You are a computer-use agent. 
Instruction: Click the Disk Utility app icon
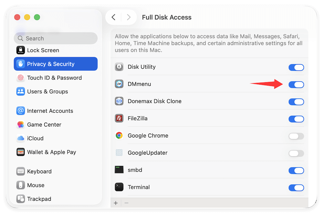[x=119, y=67]
